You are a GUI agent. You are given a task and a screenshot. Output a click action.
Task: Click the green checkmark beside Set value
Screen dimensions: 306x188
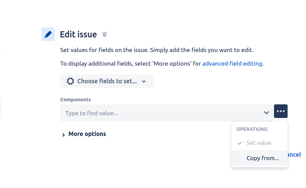pyautogui.click(x=240, y=143)
